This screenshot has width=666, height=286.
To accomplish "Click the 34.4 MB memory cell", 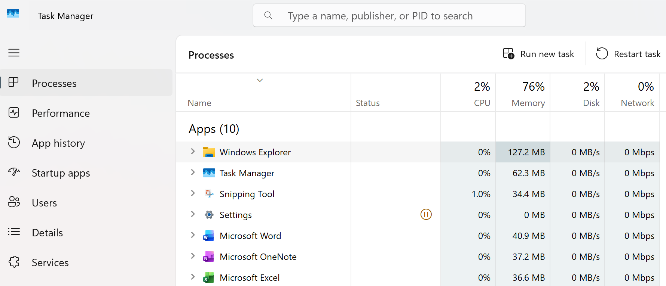I will 523,194.
